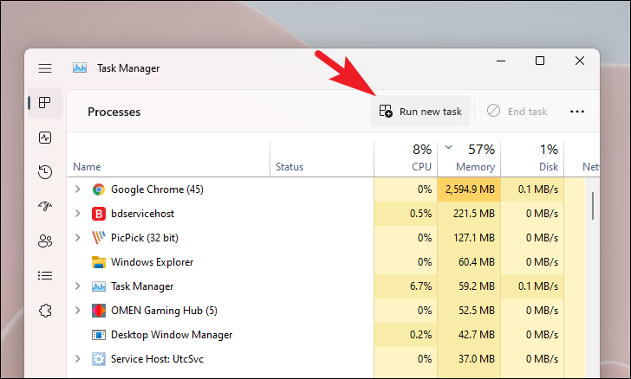Open the Details sidebar icon
Image resolution: width=631 pixels, height=379 pixels.
click(45, 276)
